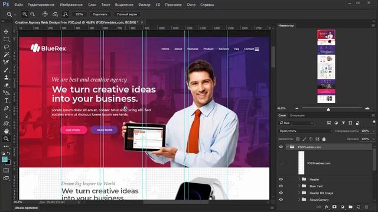Expand the Header BG Image group
This screenshot has width=378, height=212.
[299, 193]
